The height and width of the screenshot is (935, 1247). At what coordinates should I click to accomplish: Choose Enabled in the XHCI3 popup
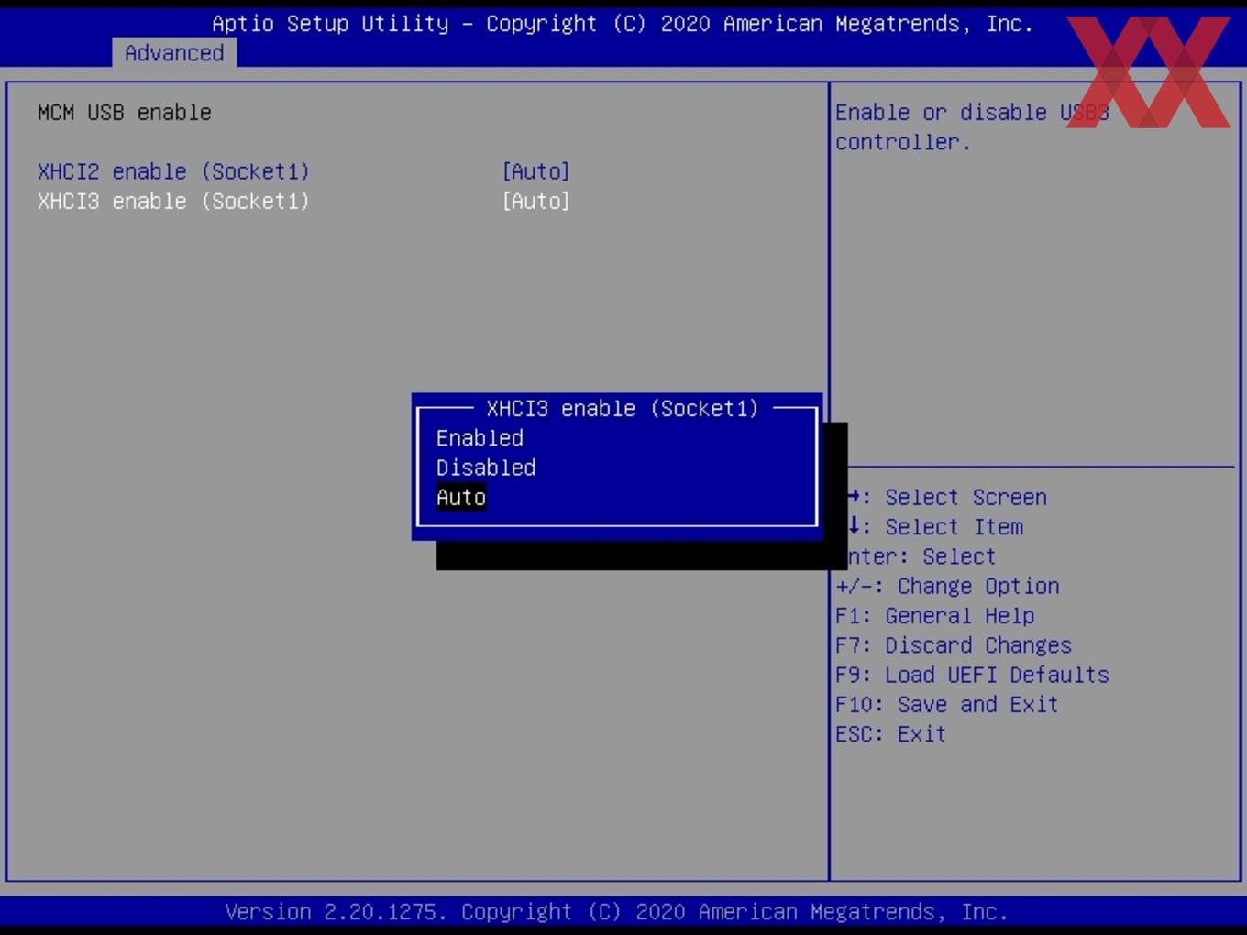[480, 438]
